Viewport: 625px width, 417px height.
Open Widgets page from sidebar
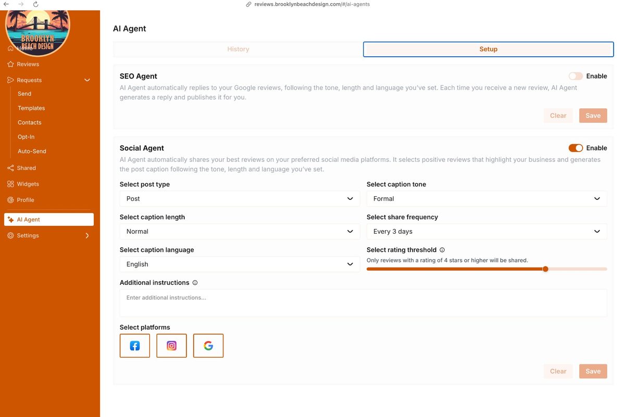coord(28,184)
